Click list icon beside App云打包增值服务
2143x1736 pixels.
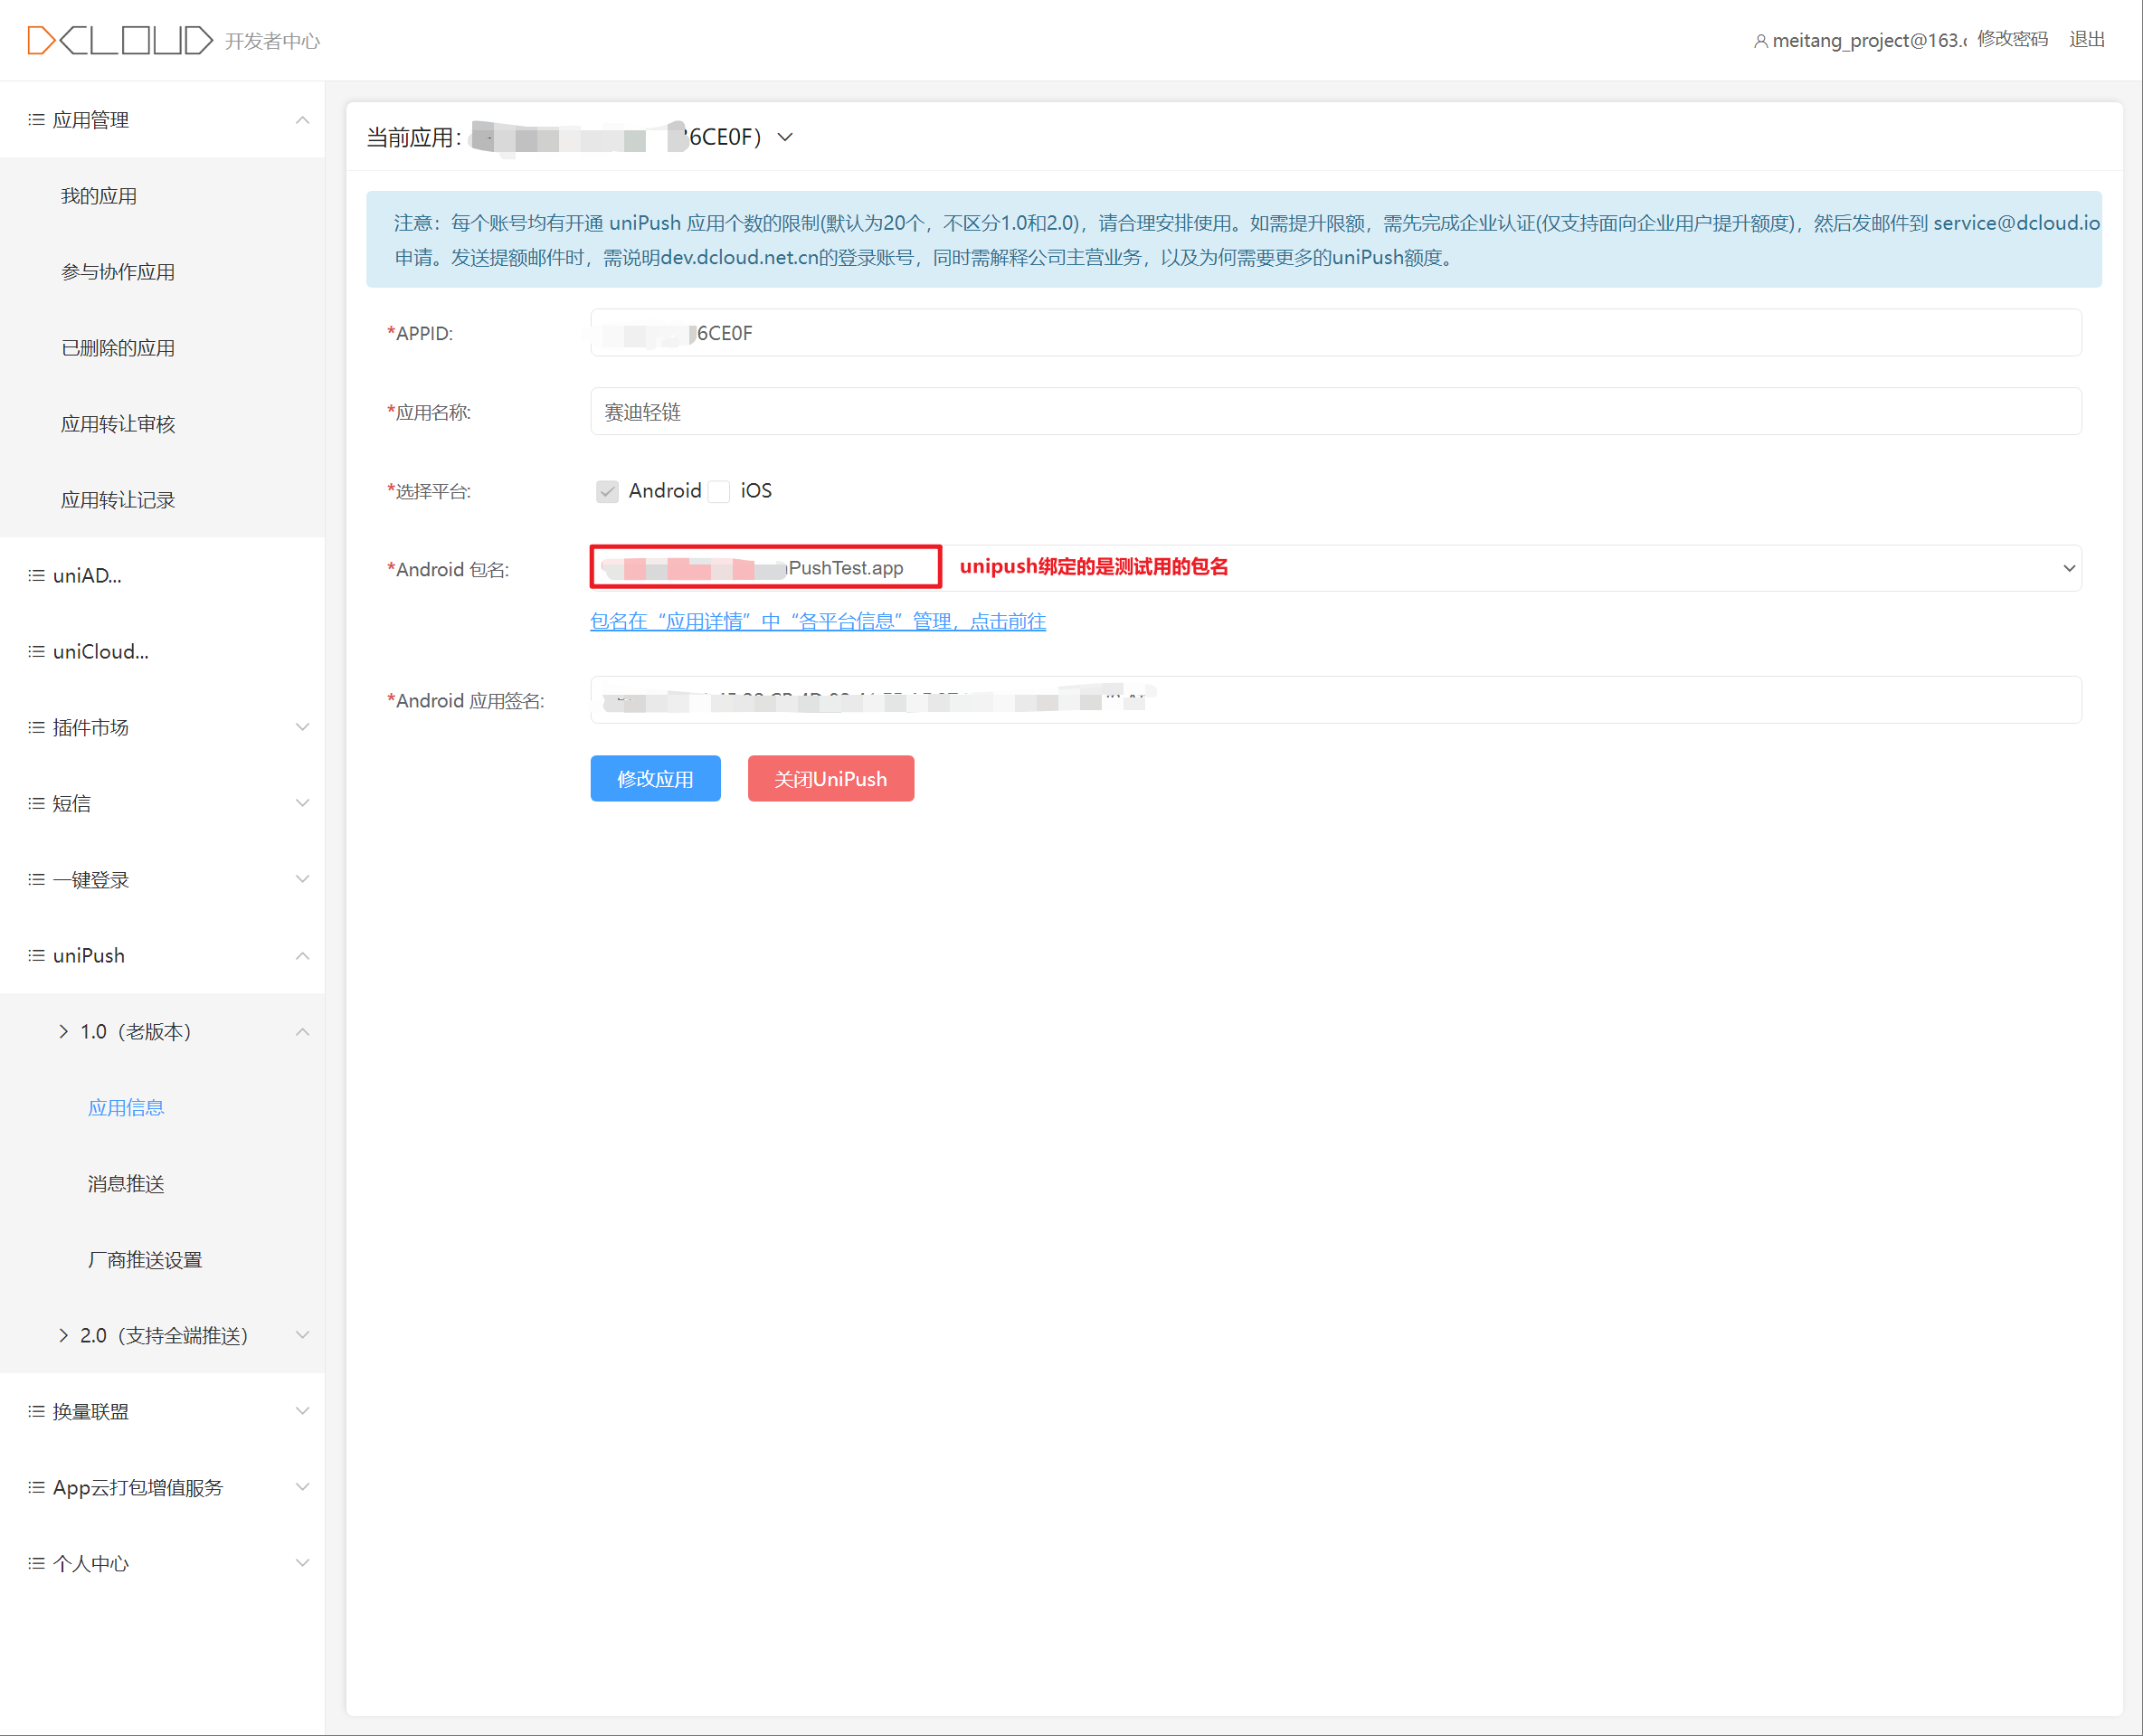pos(36,1488)
